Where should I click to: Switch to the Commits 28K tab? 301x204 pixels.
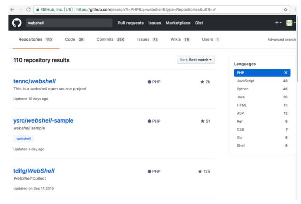pos(111,39)
